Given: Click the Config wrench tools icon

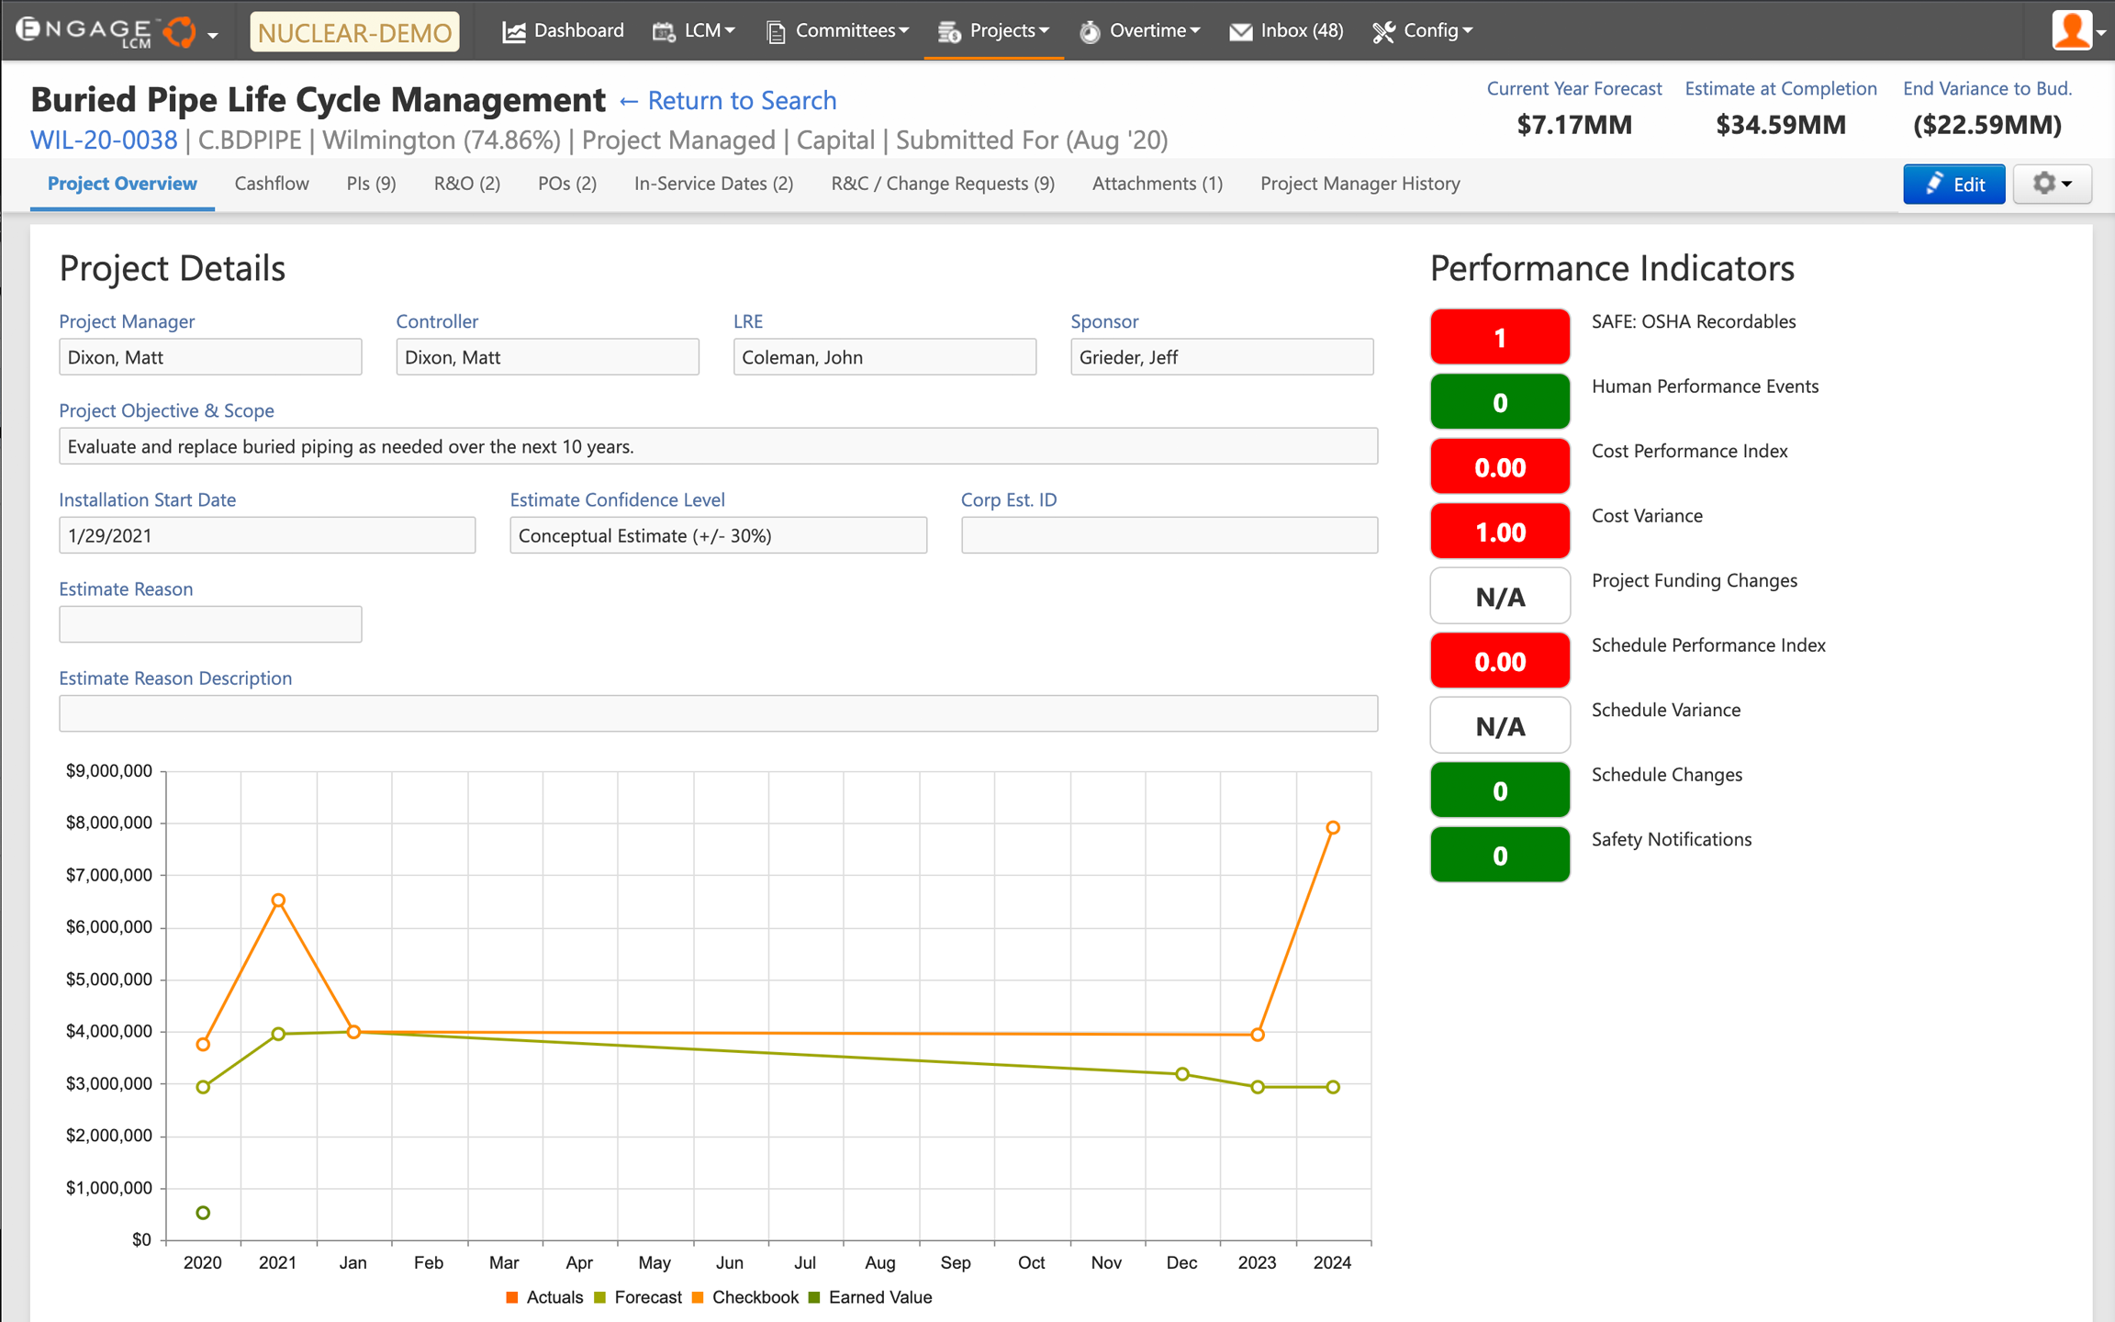Looking at the screenshot, I should 1383,32.
